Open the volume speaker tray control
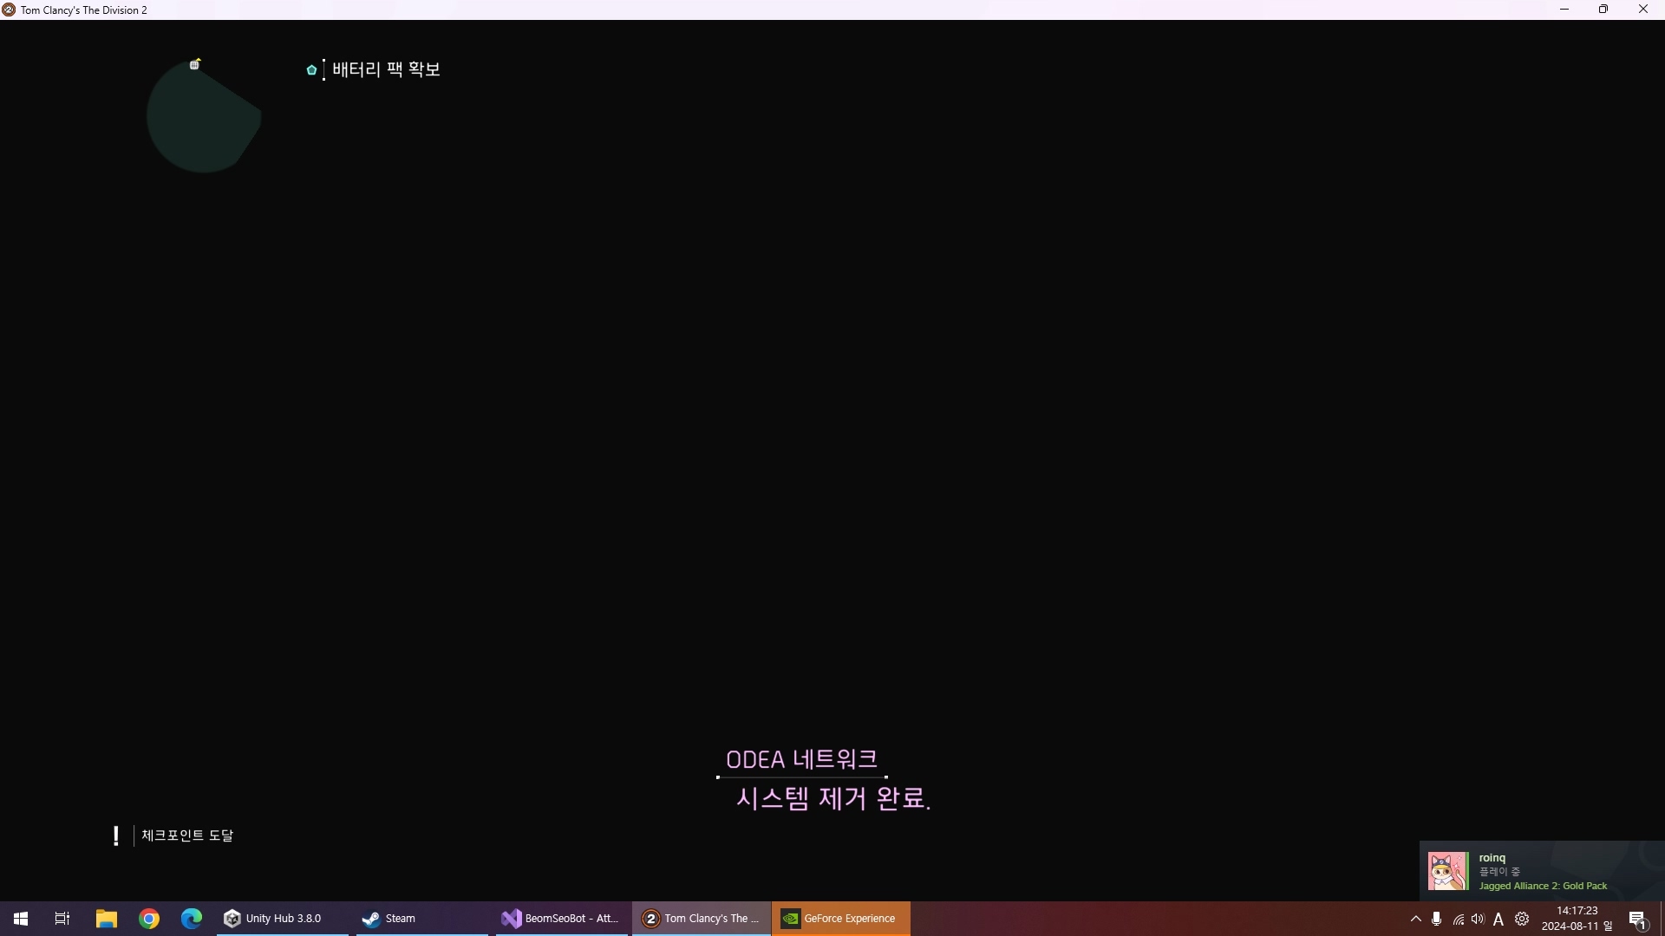The height and width of the screenshot is (936, 1665). click(1478, 919)
